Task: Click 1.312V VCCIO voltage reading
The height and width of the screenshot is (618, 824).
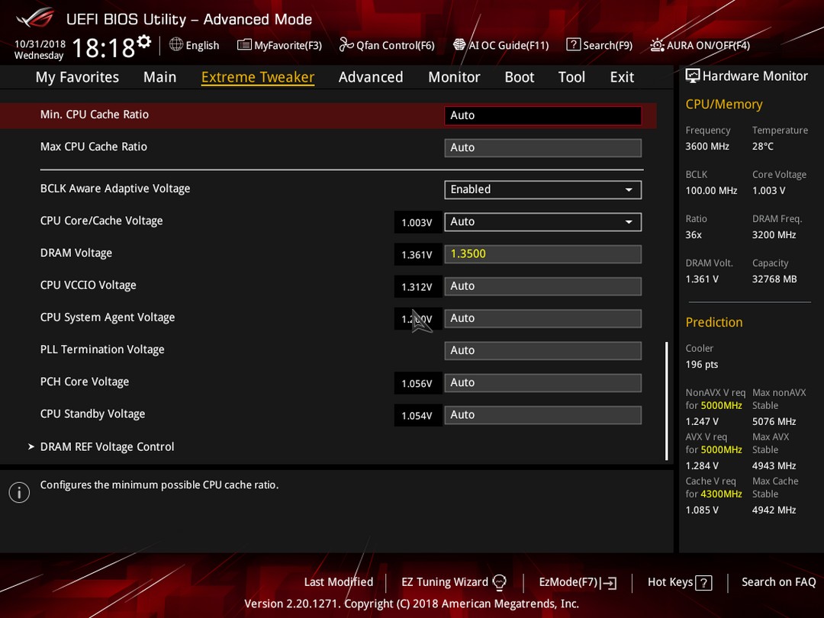Action: pyautogui.click(x=417, y=287)
